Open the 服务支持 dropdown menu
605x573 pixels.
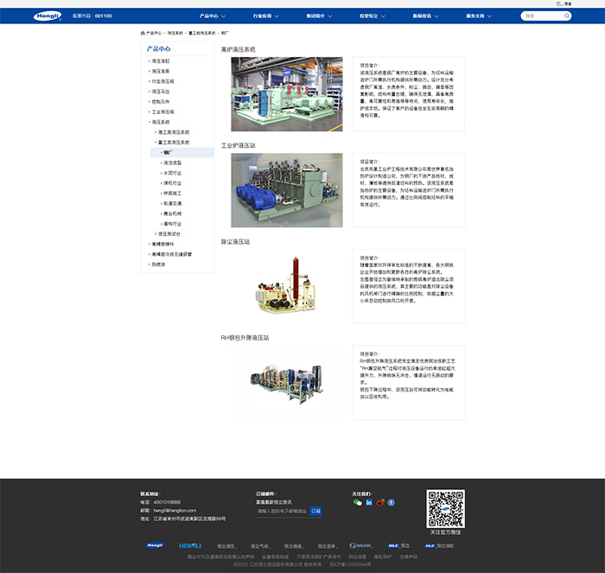tap(479, 16)
